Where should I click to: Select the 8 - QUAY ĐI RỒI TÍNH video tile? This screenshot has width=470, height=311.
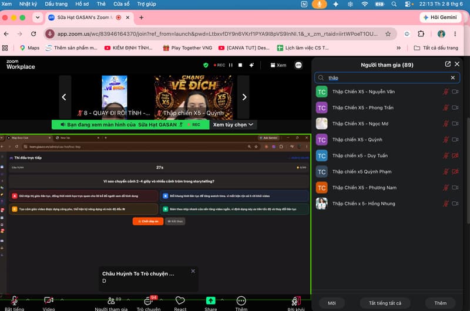114,97
